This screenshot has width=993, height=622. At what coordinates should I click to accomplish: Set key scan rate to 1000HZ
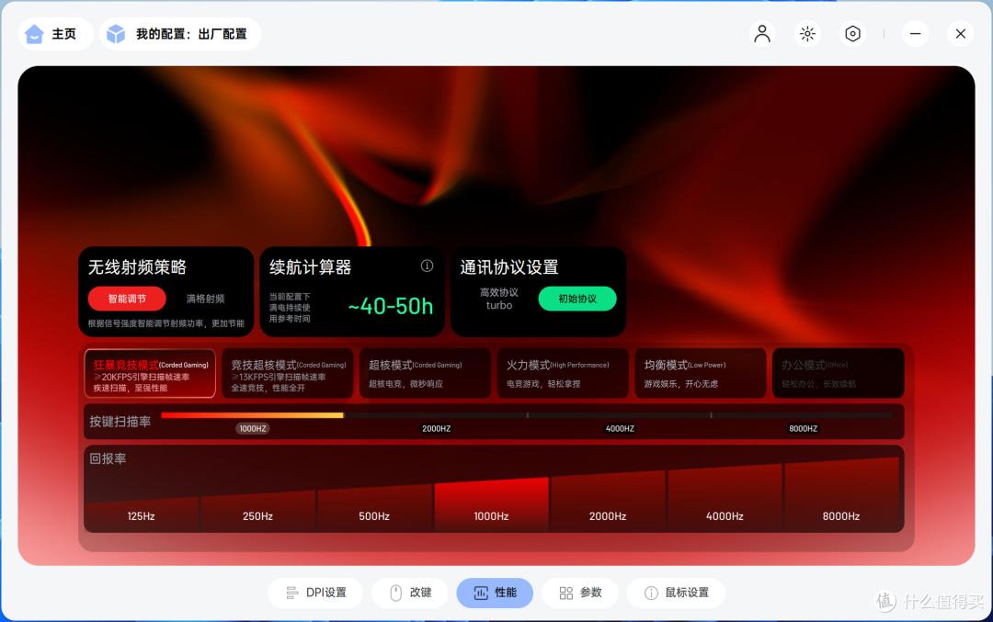[253, 428]
